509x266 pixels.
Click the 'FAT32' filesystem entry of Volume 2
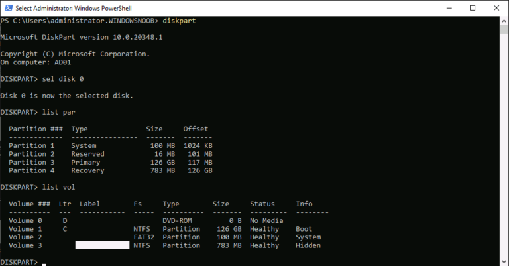pos(144,237)
